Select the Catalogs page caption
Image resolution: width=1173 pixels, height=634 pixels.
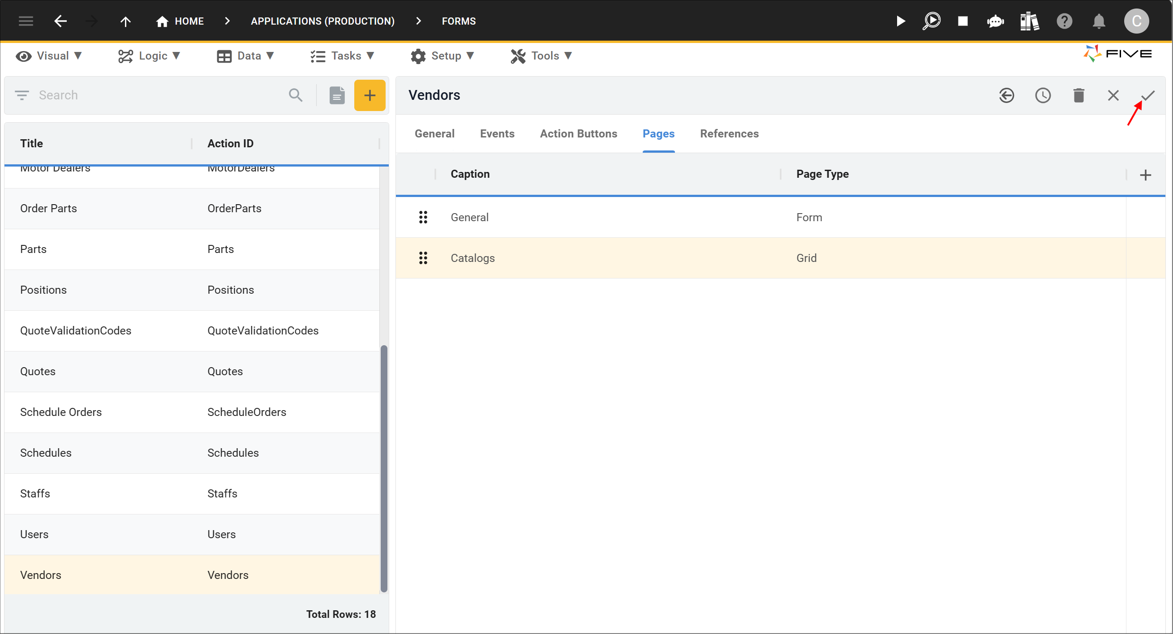472,258
